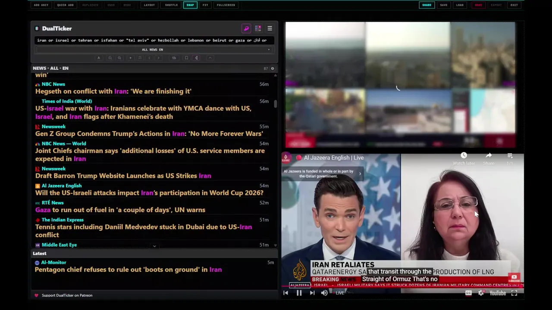Go to next item with right chevron
Viewport: 552px width, 310px height.
coord(158,58)
